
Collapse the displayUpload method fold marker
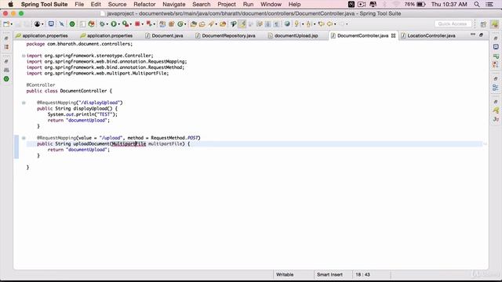[x=24, y=103]
